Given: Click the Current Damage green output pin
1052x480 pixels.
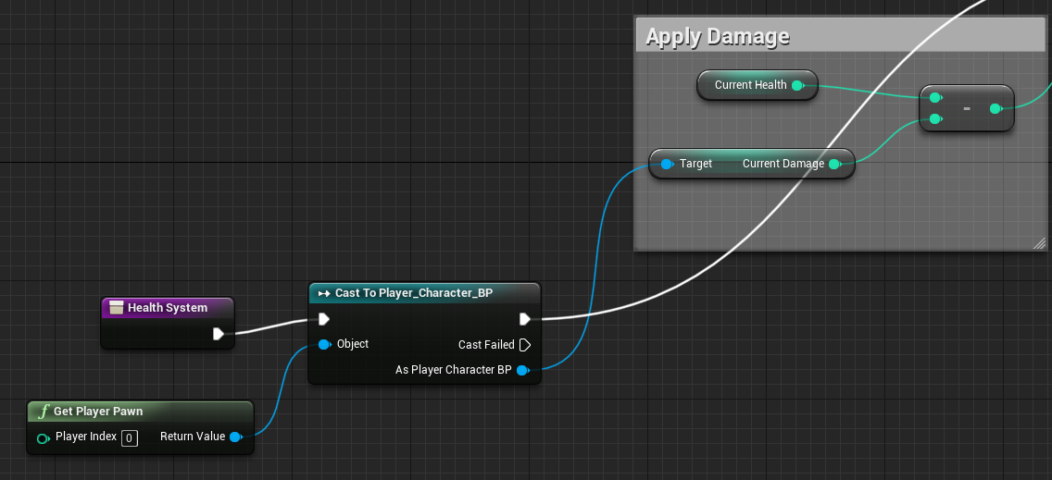Looking at the screenshot, I should (x=834, y=164).
